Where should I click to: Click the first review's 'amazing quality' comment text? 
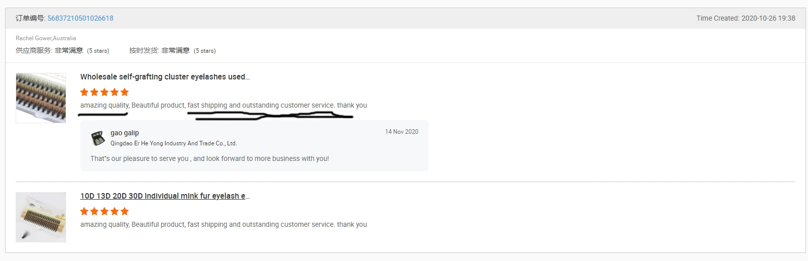click(223, 105)
